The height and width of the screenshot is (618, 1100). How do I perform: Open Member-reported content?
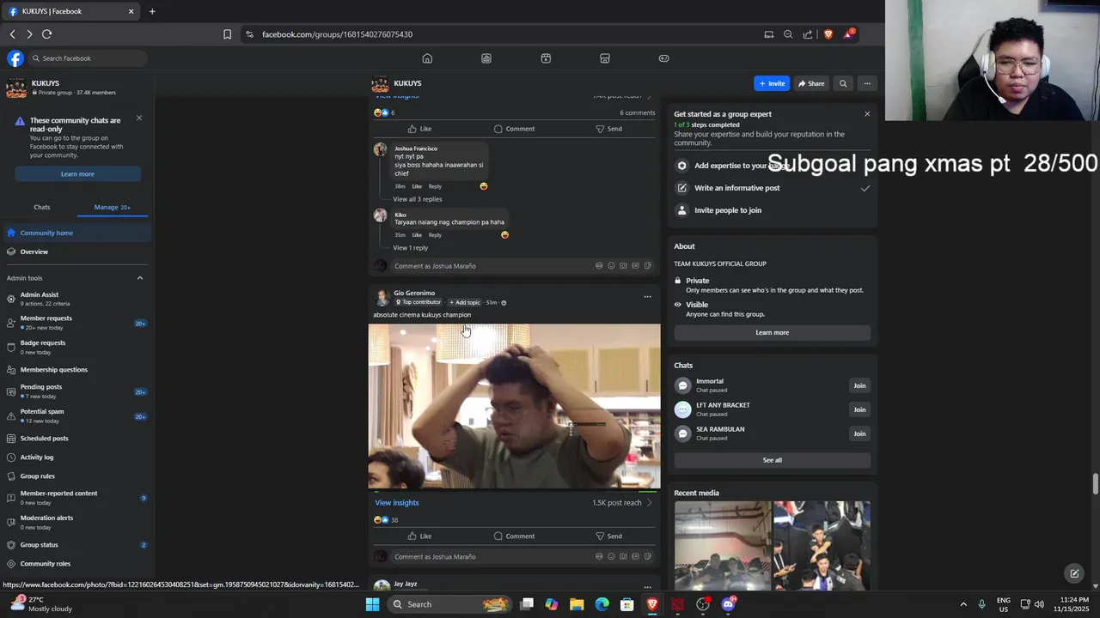point(76,498)
